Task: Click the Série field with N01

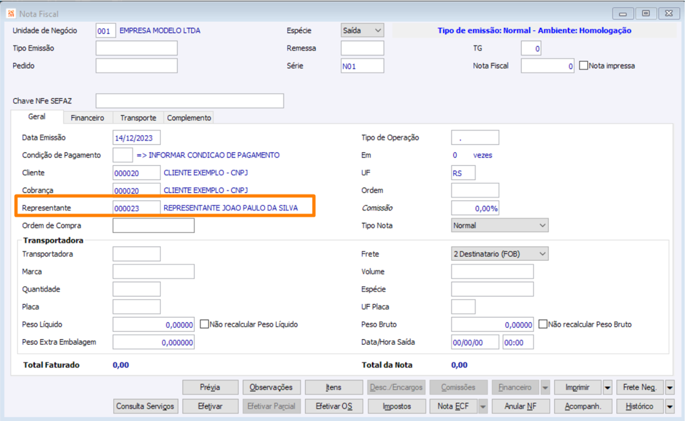Action: tap(362, 66)
